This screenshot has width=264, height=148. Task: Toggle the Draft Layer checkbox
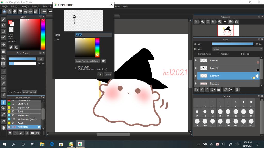pyautogui.click(x=76, y=68)
